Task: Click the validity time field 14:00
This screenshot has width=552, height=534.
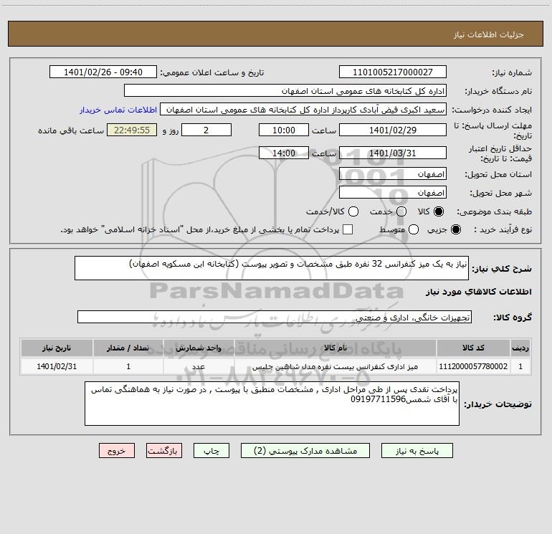Action: coord(284,153)
